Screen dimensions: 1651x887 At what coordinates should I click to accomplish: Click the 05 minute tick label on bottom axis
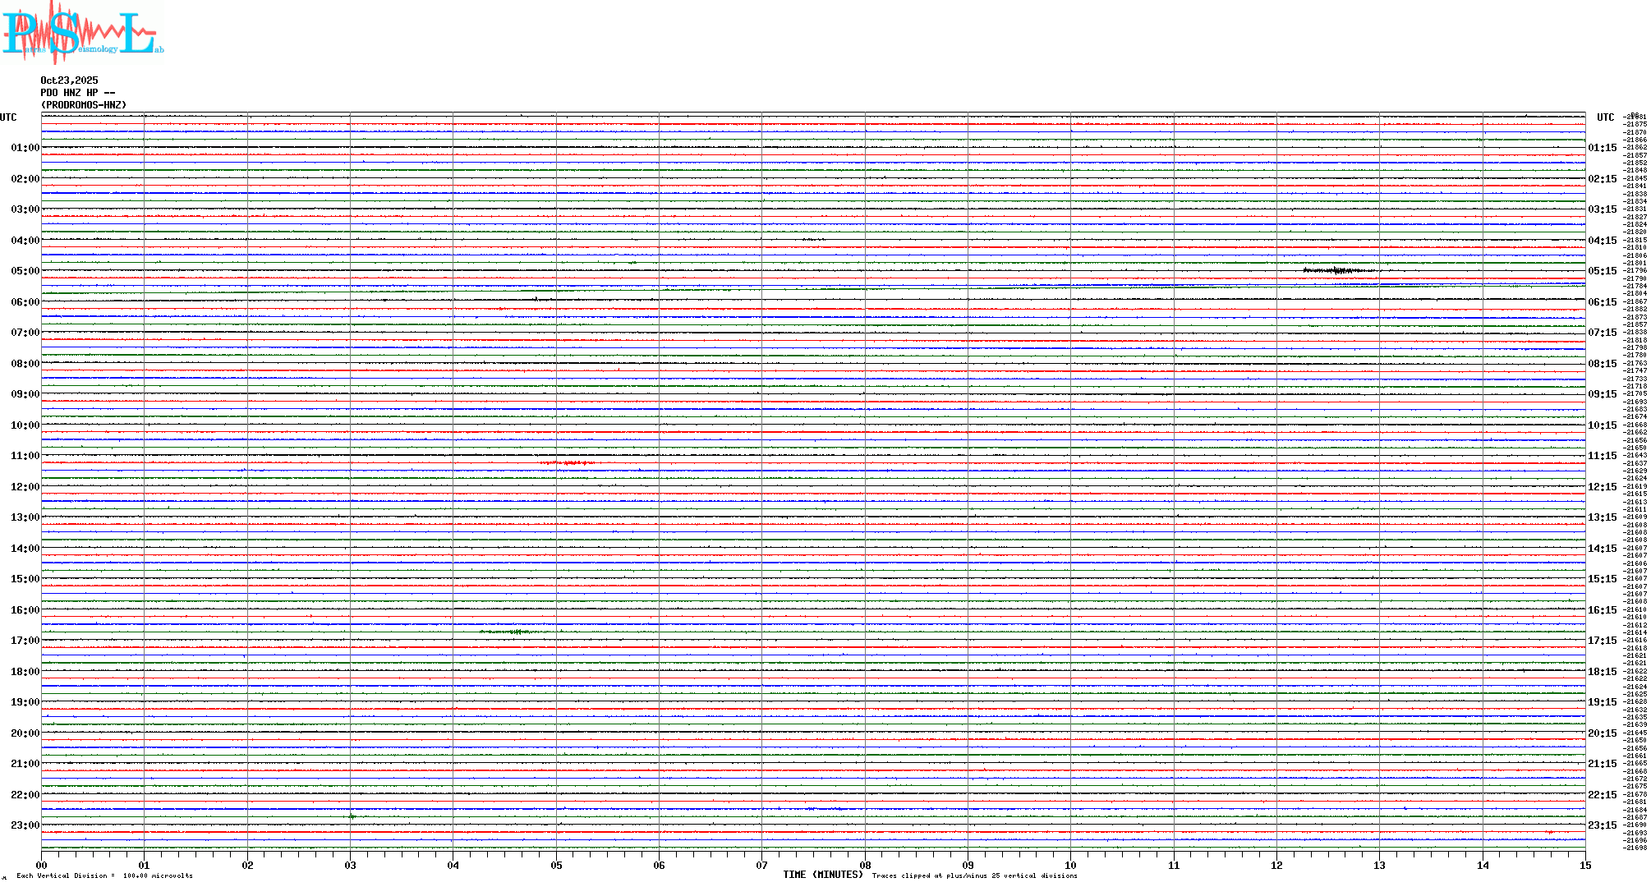tap(556, 866)
